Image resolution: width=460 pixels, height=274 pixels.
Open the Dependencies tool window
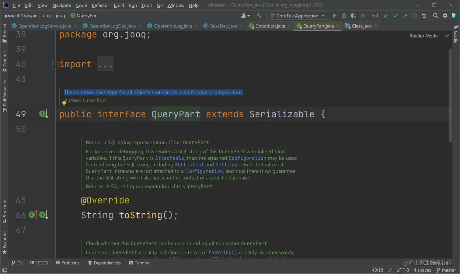(104, 263)
